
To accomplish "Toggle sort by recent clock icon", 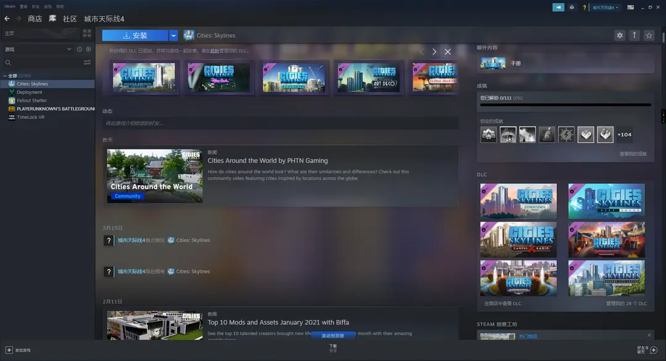I will 80,49.
